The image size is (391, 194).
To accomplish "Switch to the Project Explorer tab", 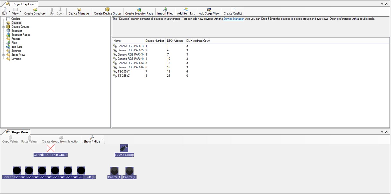I will click(x=23, y=4).
